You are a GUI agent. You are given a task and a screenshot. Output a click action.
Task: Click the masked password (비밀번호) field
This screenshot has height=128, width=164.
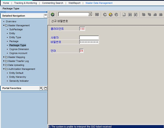click(89, 42)
